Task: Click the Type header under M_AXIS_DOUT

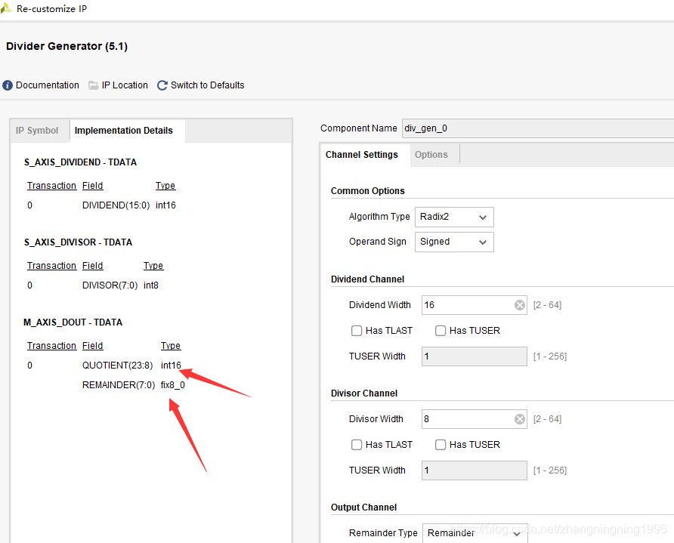Action: 171,345
